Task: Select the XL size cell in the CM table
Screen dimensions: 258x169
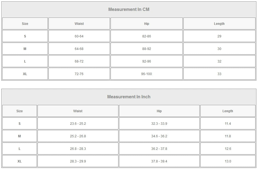Action: [25, 74]
